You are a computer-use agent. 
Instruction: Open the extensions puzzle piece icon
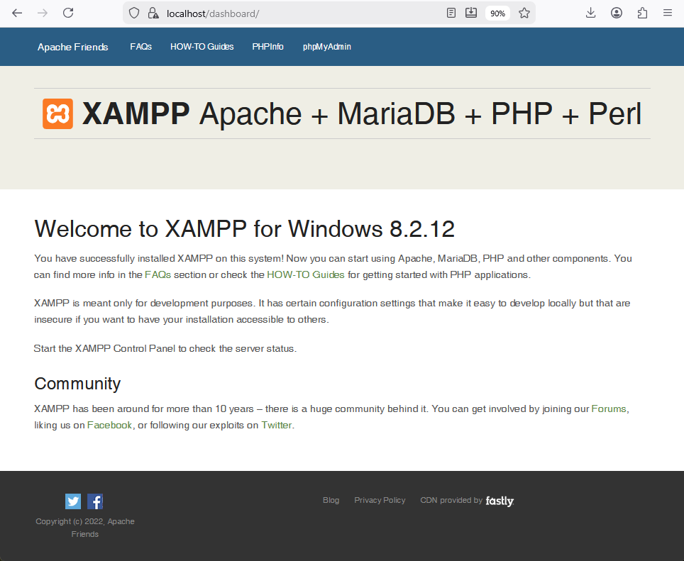point(642,13)
